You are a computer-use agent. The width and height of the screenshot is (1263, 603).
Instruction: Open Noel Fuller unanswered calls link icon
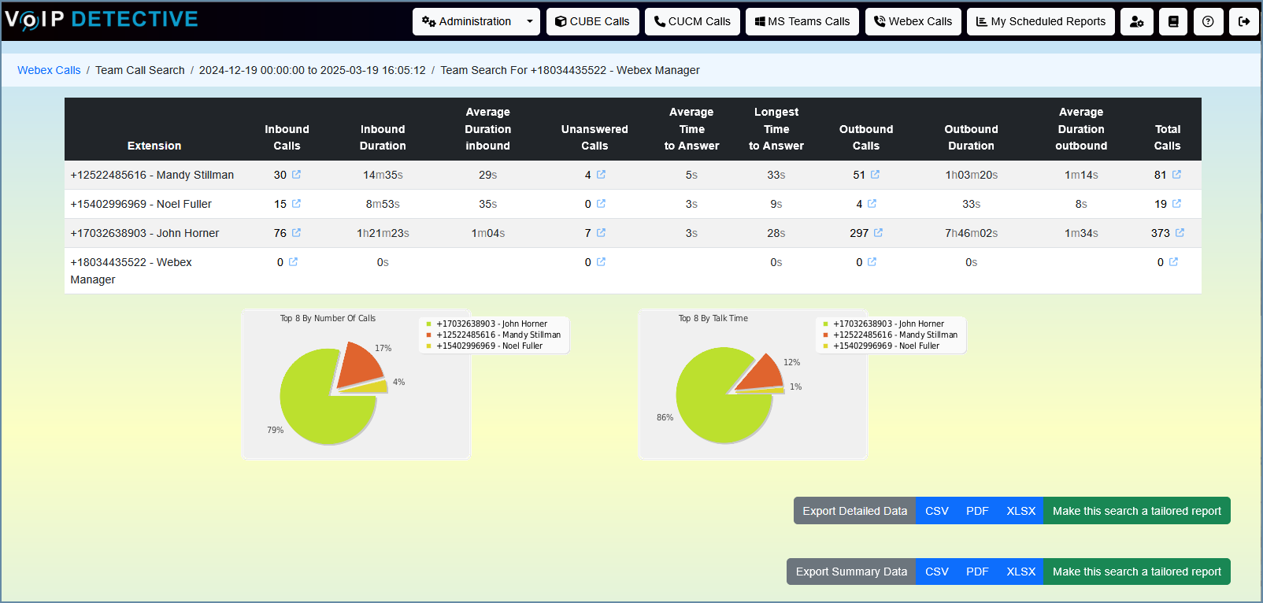coord(601,204)
